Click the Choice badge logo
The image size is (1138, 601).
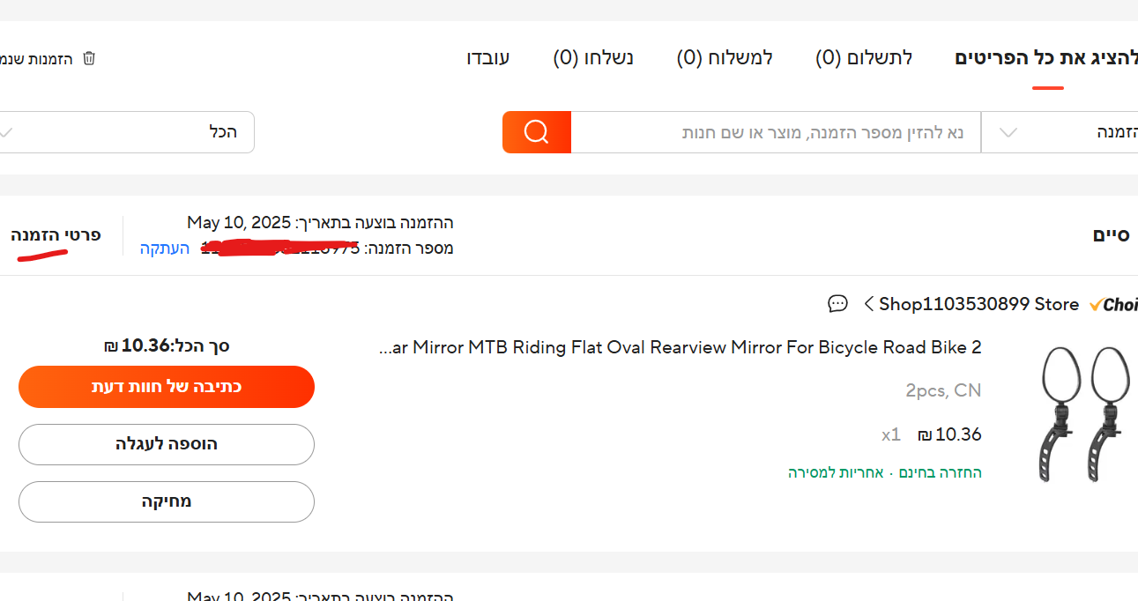(x=1114, y=305)
